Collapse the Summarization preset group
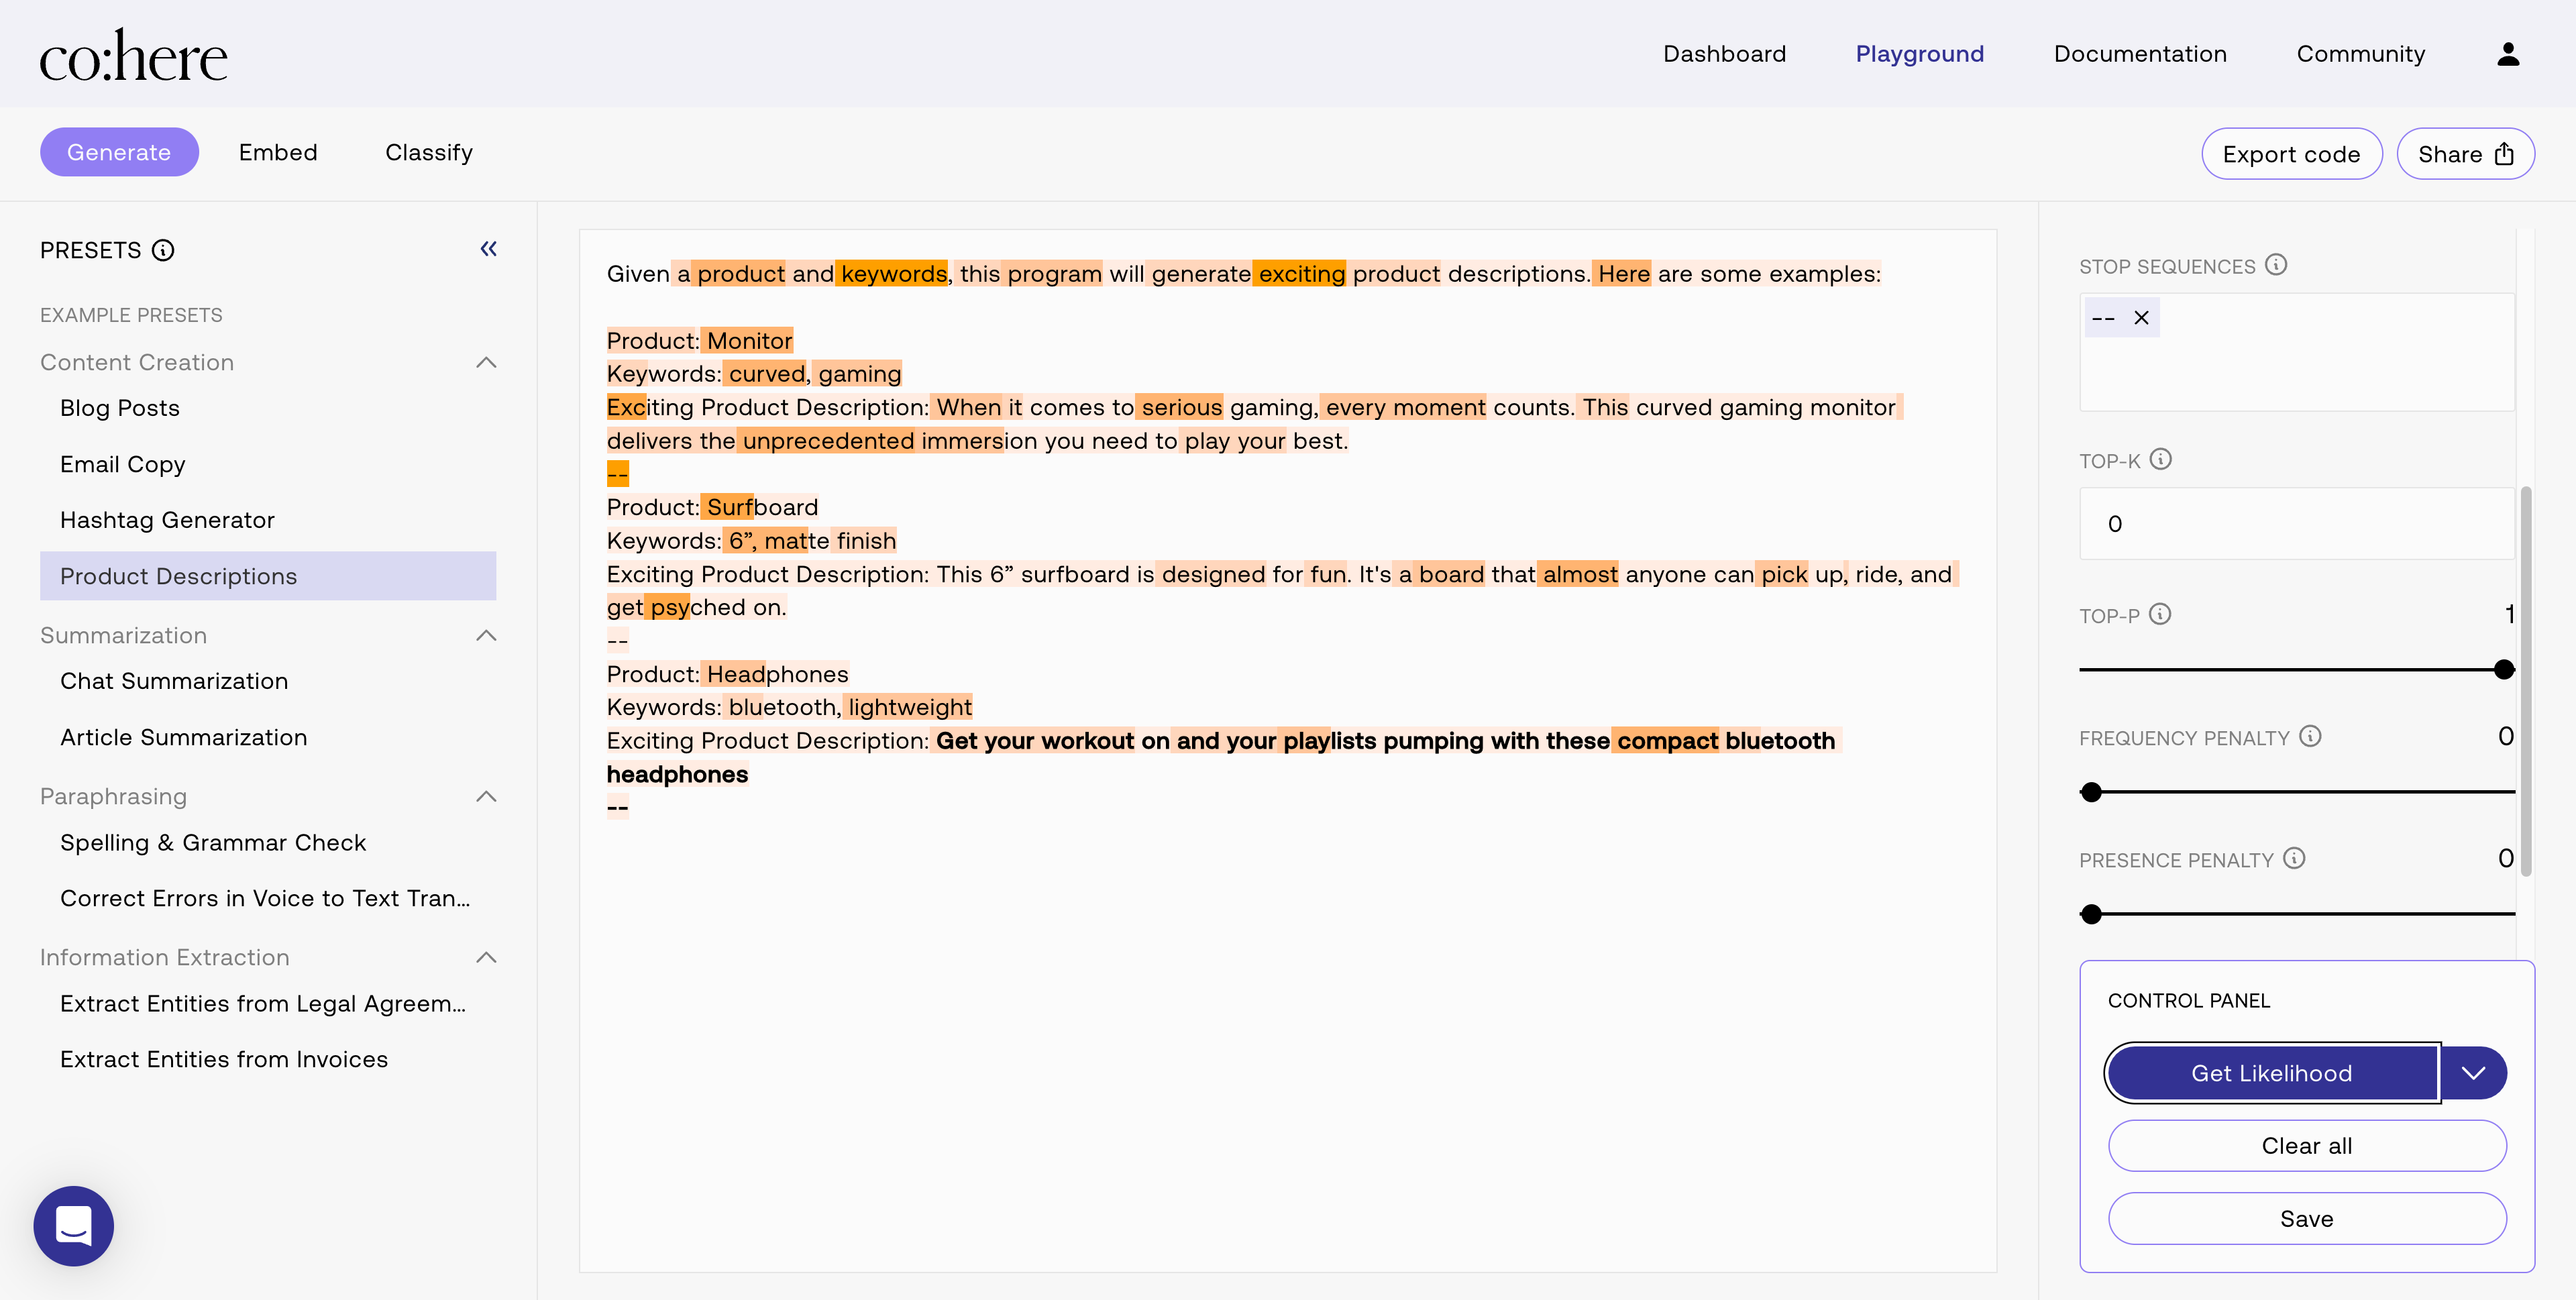The image size is (2576, 1300). 486,635
